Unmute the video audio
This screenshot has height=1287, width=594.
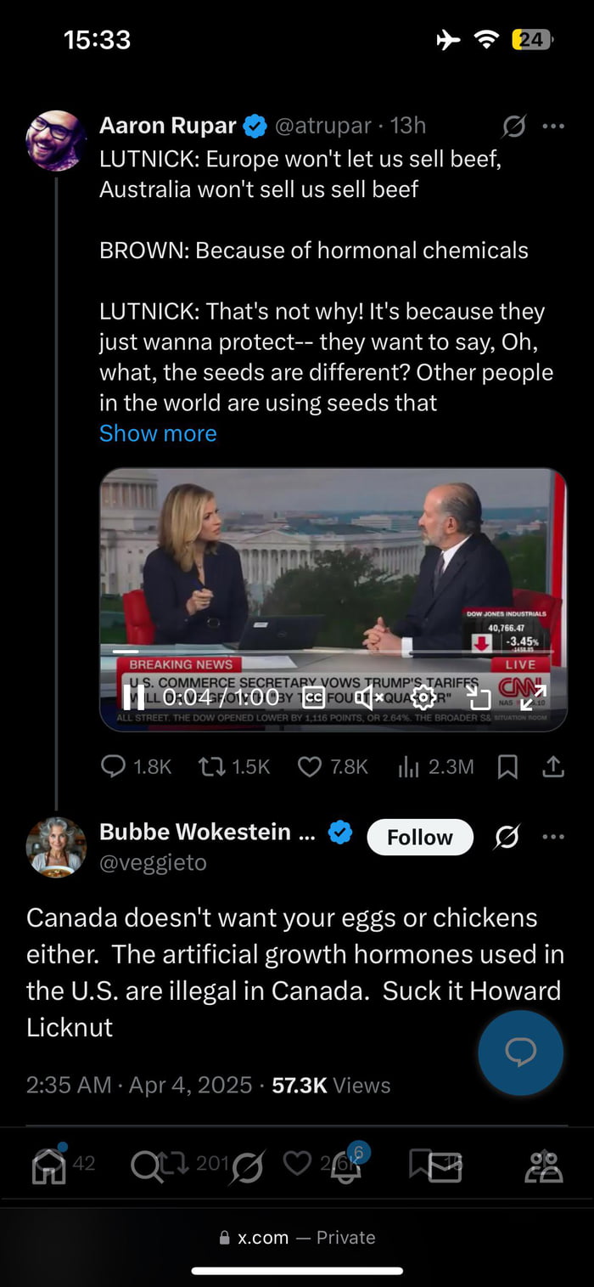(x=369, y=697)
